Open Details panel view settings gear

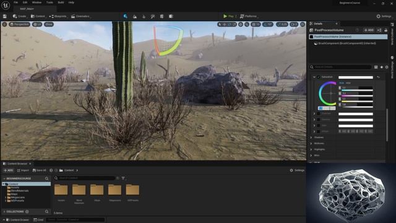pos(387,67)
